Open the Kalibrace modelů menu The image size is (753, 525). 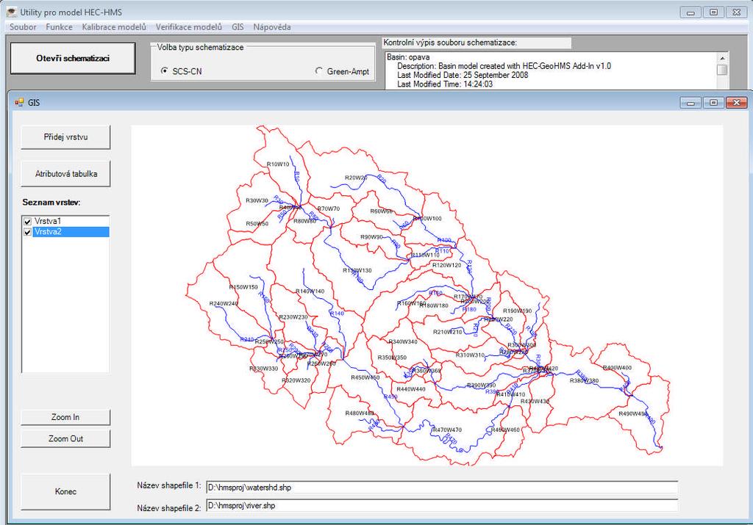114,27
